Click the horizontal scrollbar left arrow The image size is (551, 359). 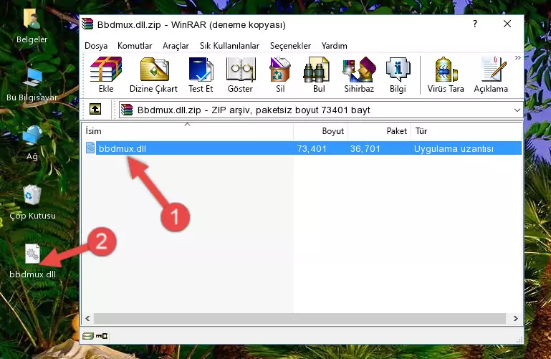pyautogui.click(x=88, y=318)
